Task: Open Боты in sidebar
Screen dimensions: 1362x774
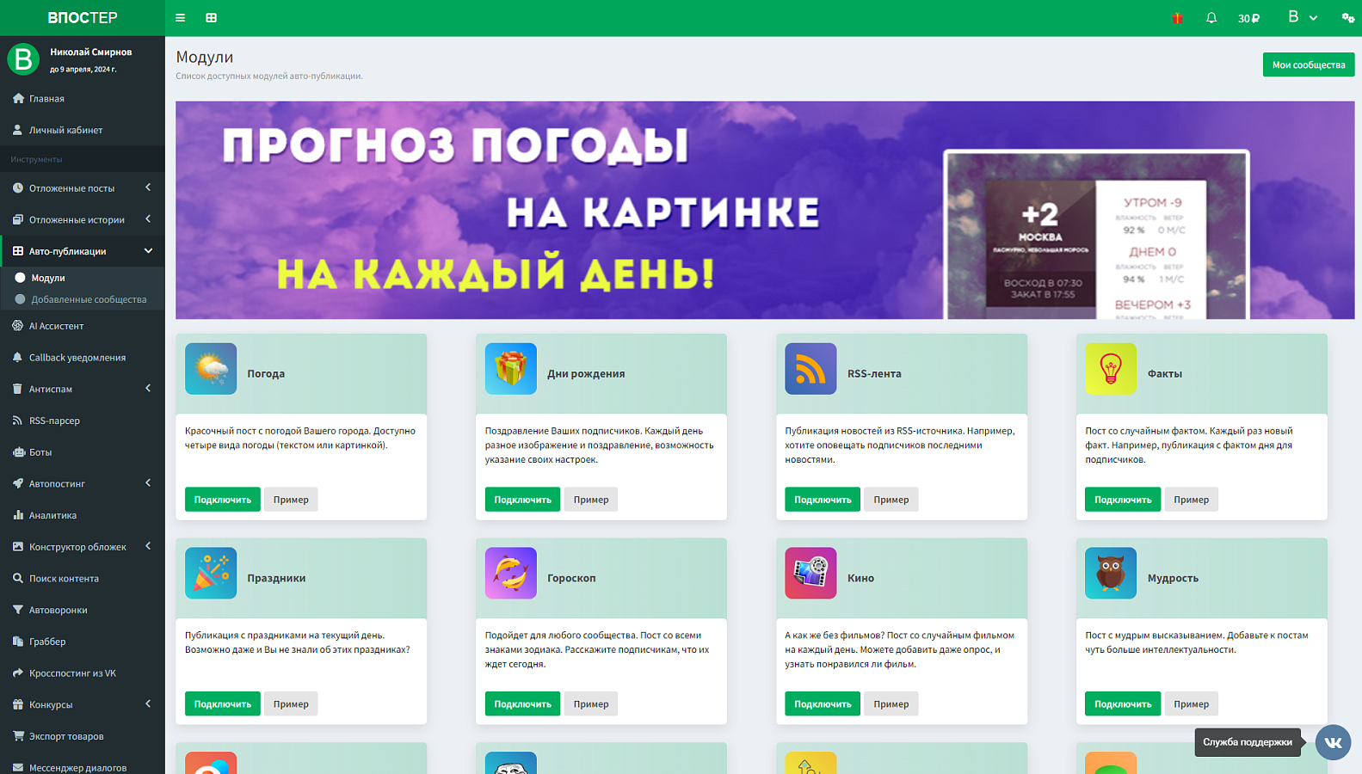Action: tap(83, 452)
